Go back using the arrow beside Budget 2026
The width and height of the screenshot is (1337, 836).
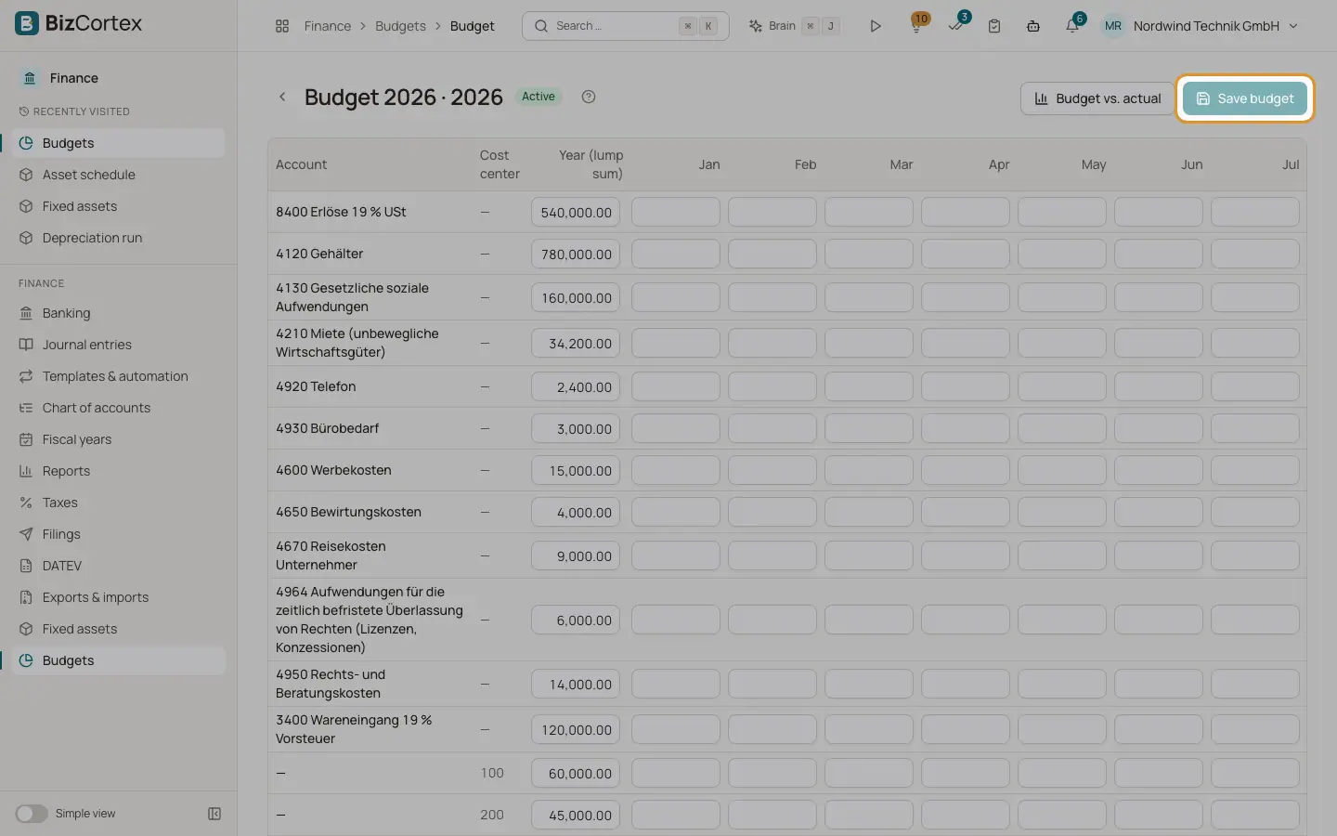tap(282, 97)
